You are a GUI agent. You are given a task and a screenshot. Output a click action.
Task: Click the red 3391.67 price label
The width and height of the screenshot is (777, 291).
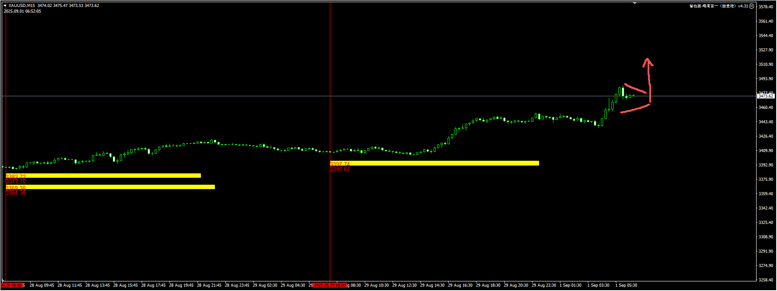click(x=340, y=169)
